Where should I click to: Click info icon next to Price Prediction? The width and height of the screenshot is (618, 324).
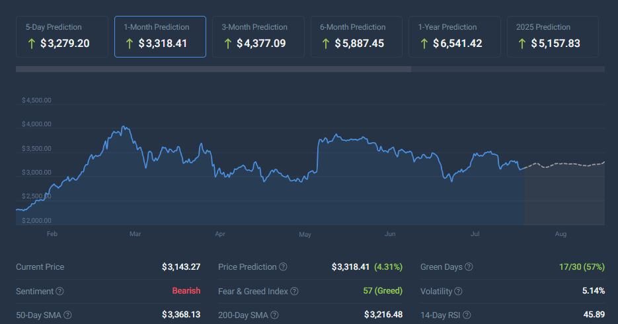click(283, 267)
